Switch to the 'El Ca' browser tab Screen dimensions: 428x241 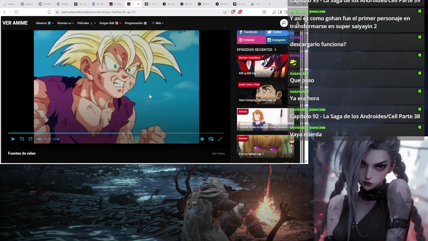click(x=151, y=4)
